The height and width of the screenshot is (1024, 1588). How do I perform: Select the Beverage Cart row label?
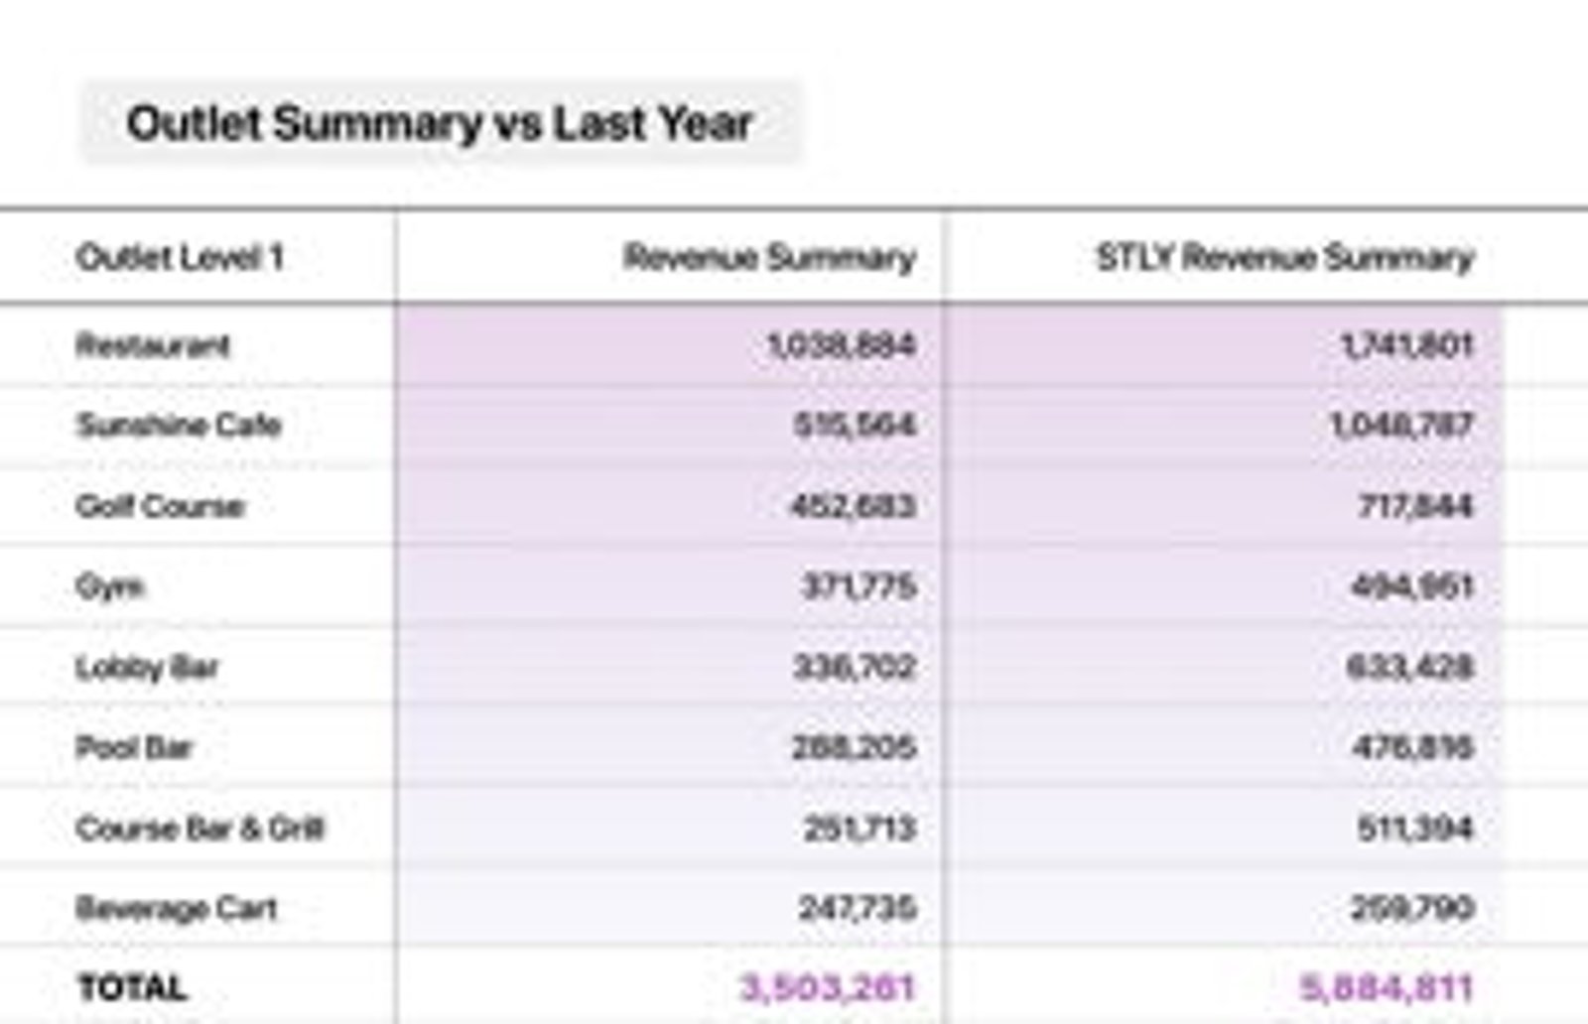(177, 908)
